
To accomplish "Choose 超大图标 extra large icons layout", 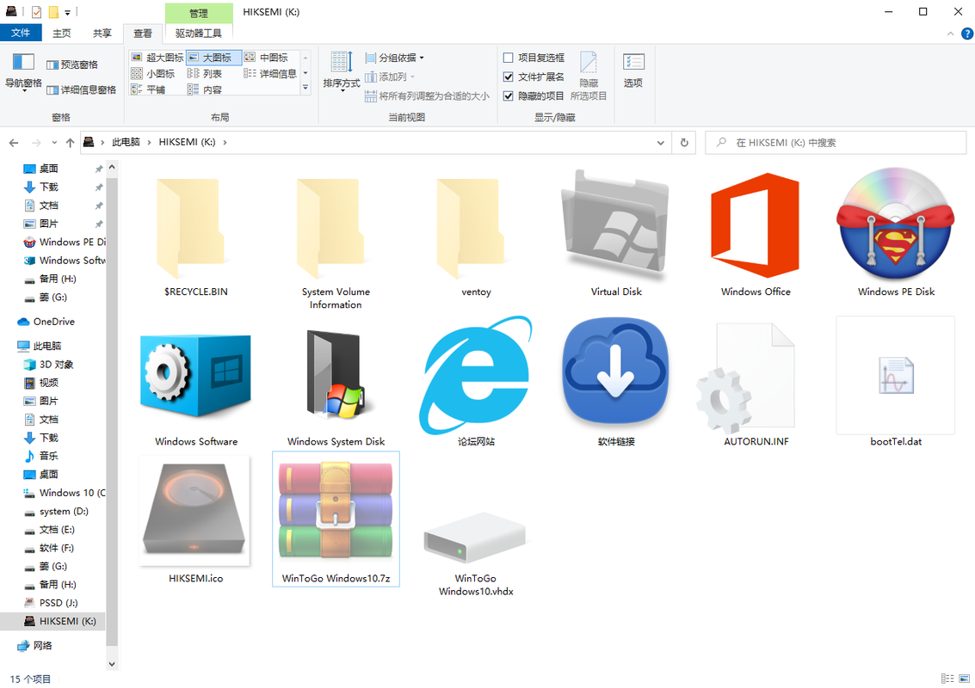I will click(157, 58).
